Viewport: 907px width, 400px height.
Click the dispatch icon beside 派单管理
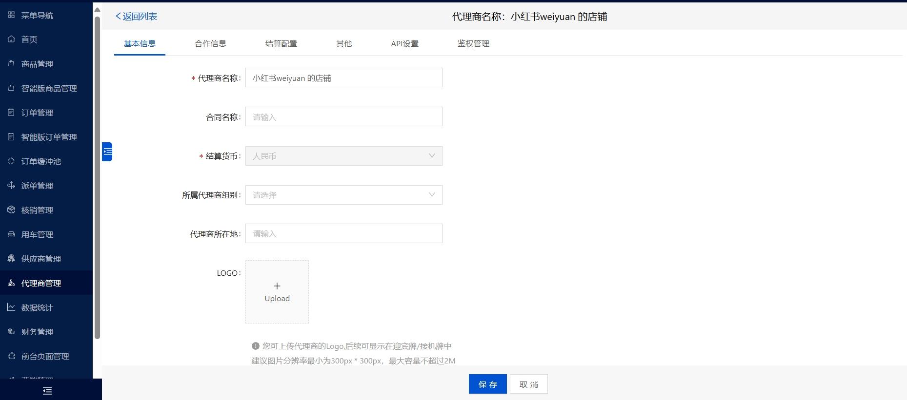pyautogui.click(x=11, y=185)
